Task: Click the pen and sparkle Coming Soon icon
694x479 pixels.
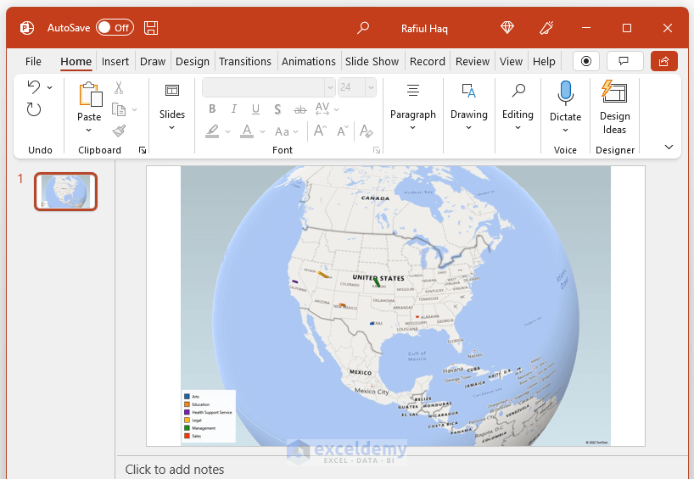Action: (546, 28)
